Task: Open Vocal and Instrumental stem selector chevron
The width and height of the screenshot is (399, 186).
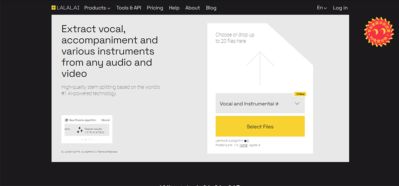Action: pyautogui.click(x=297, y=103)
